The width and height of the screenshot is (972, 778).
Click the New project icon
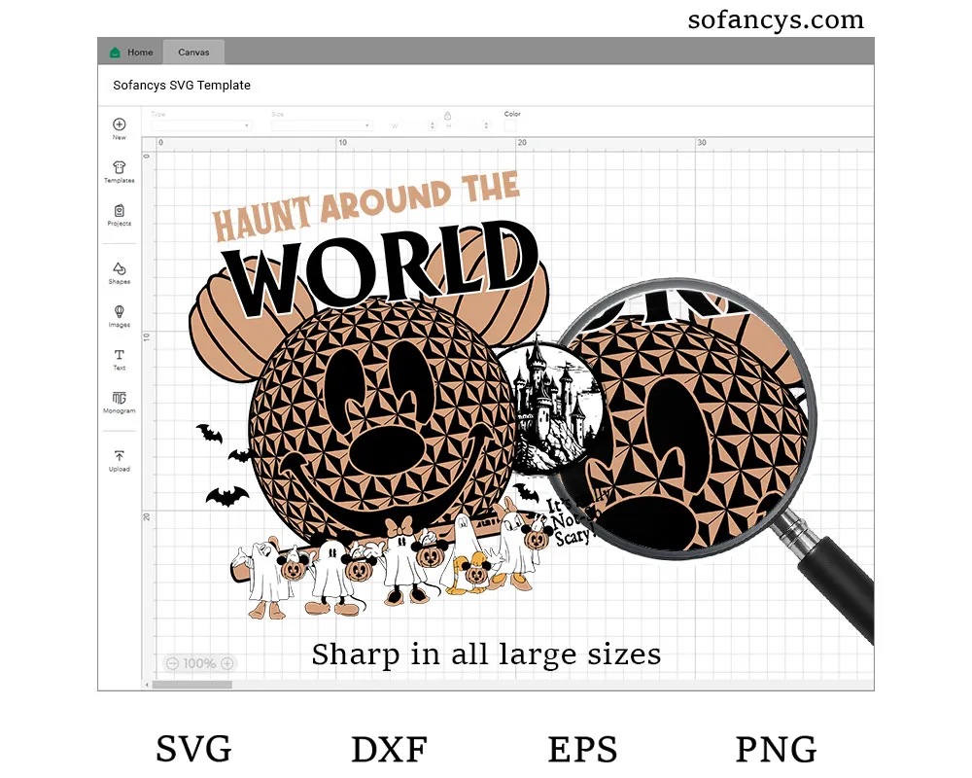[119, 124]
